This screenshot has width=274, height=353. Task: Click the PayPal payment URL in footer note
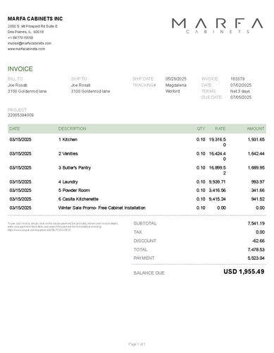pyautogui.click(x=39, y=230)
